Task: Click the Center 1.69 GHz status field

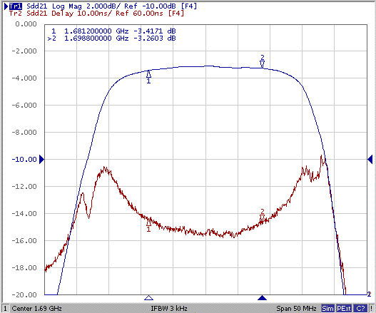Action: tap(37, 309)
